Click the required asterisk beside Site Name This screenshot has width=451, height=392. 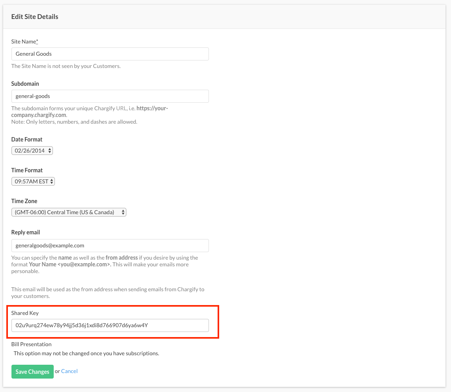(x=37, y=41)
